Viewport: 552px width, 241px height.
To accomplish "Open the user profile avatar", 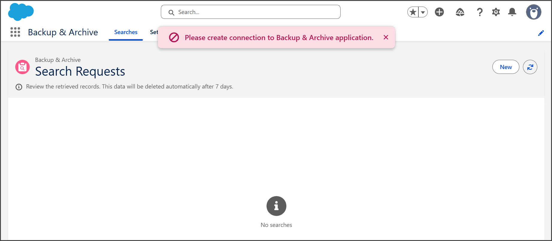I will coord(533,12).
